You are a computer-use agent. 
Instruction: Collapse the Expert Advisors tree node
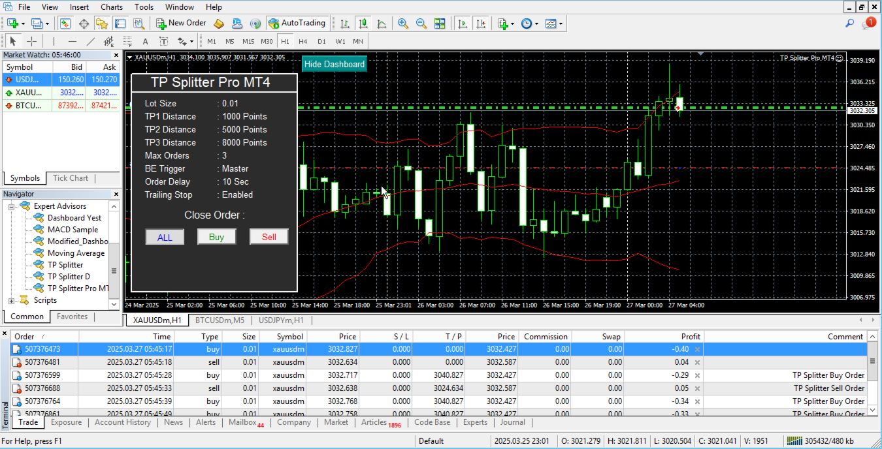click(12, 206)
